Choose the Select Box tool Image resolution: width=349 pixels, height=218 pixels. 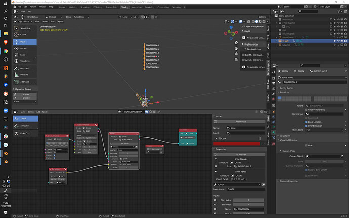25,28
